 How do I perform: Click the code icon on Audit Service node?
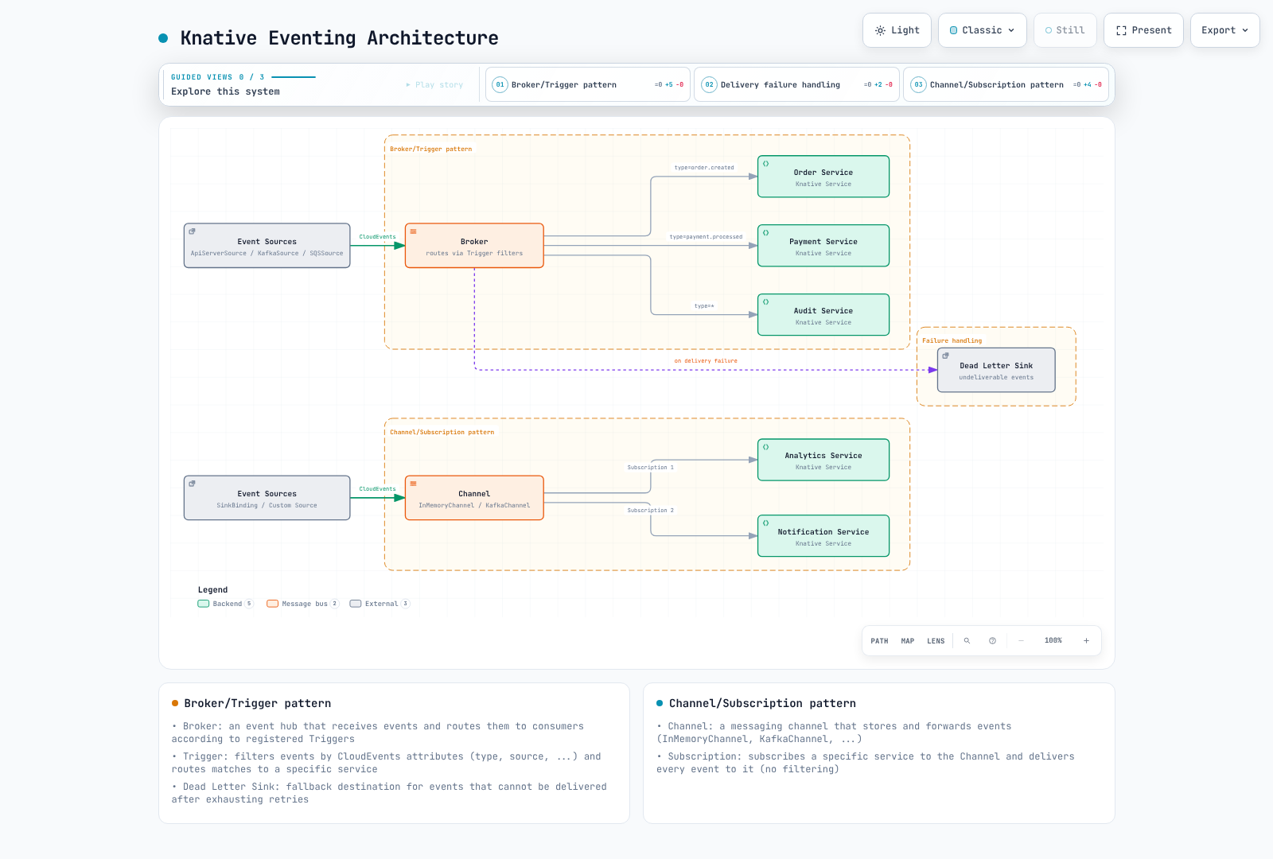tap(766, 302)
